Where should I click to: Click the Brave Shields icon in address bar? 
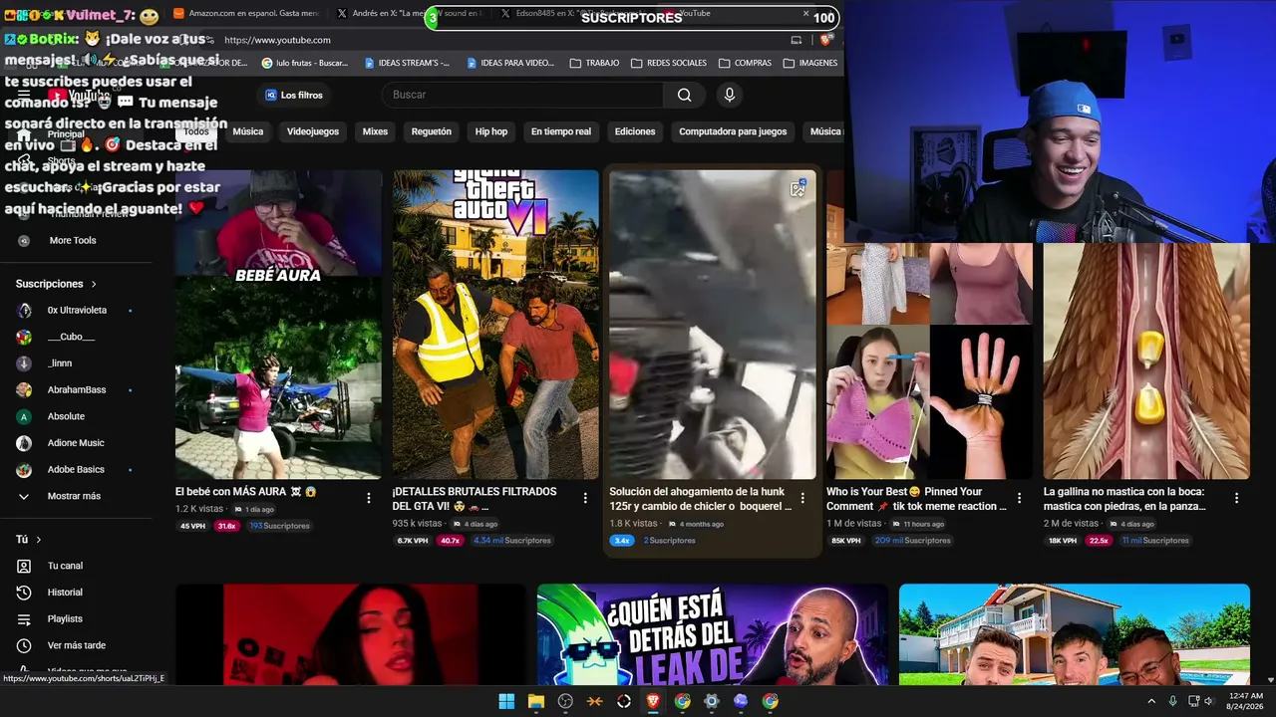click(x=825, y=40)
